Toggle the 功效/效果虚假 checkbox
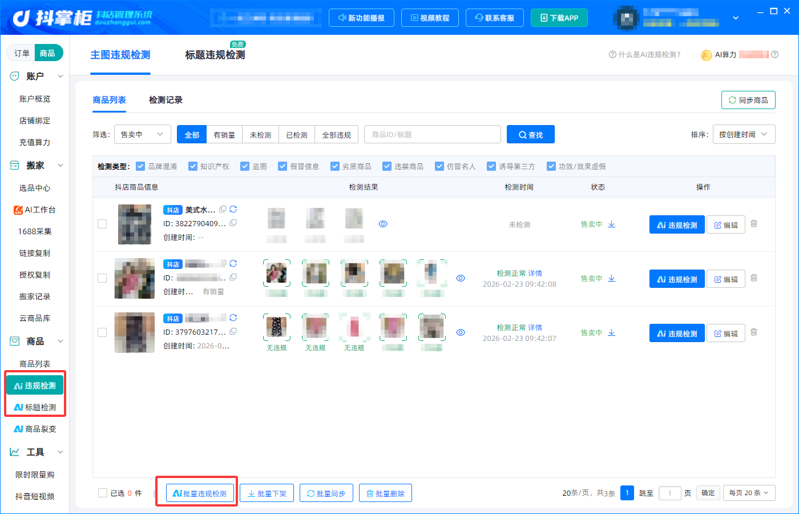 (x=551, y=166)
